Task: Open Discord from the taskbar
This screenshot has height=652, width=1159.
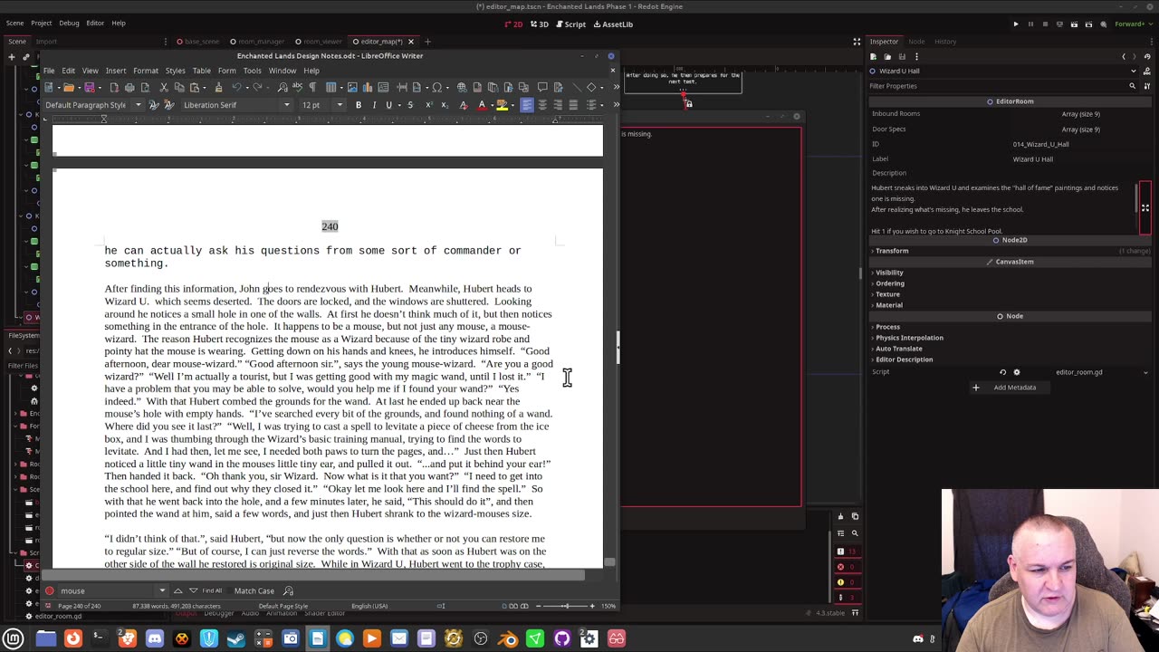Action: click(x=155, y=638)
